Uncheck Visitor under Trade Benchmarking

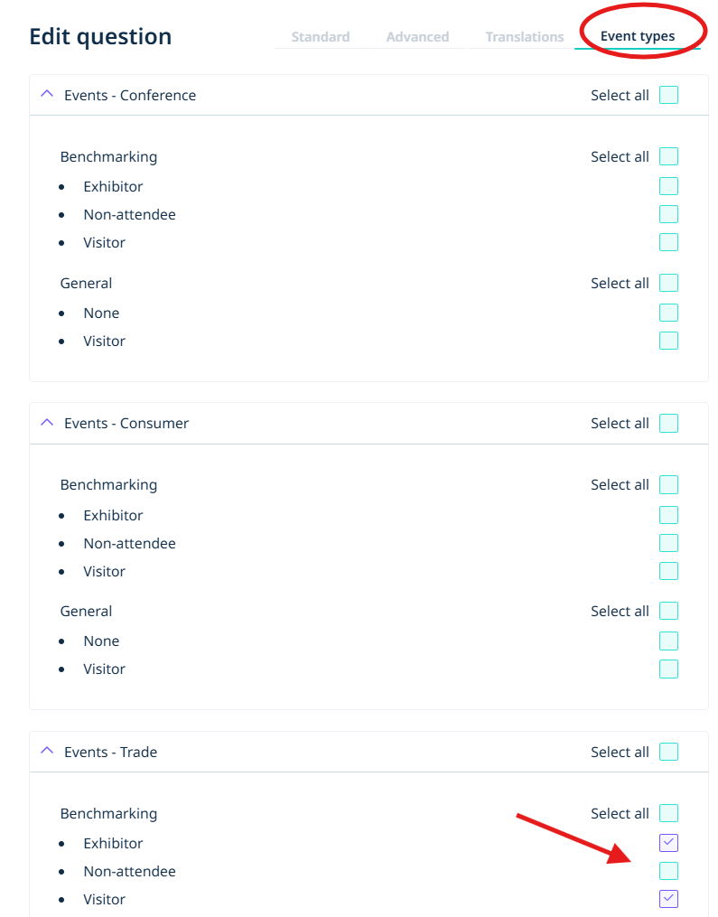click(x=668, y=899)
